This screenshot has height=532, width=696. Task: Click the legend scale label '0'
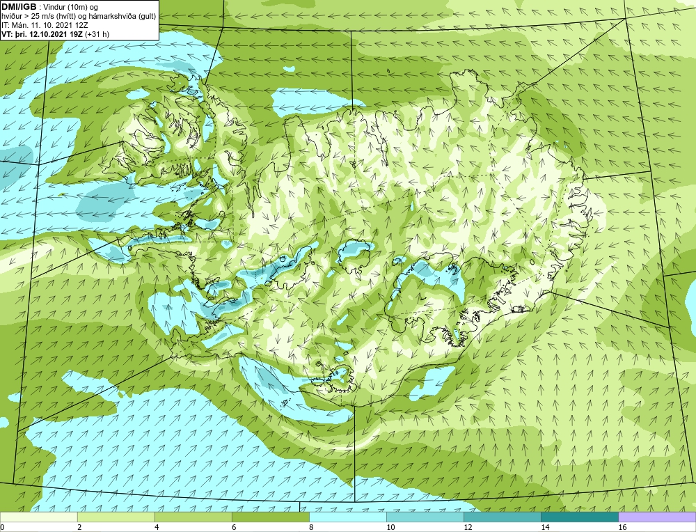(2, 527)
